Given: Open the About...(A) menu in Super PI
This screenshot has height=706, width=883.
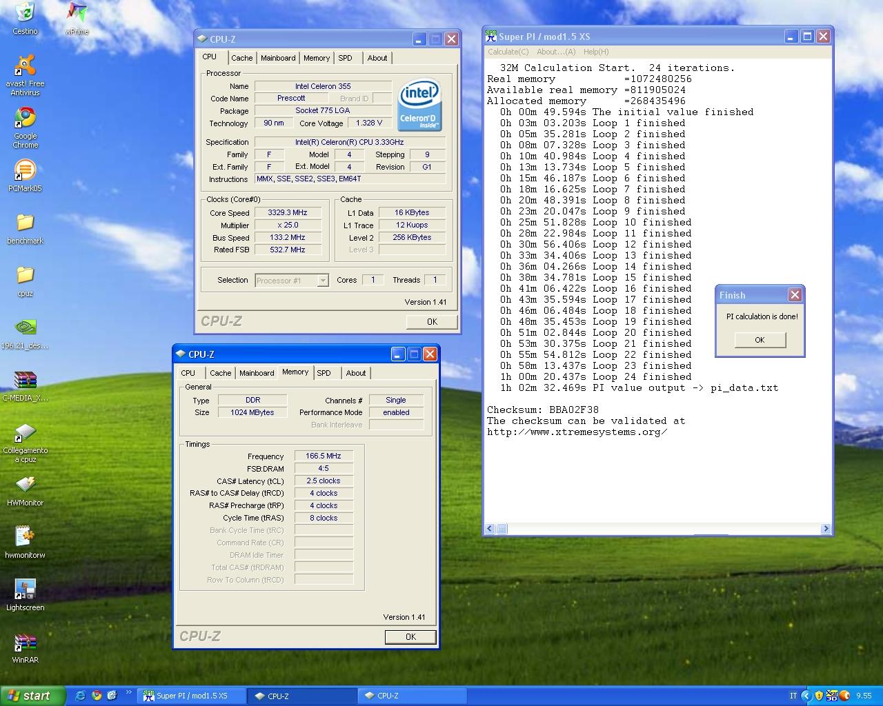Looking at the screenshot, I should click(x=556, y=52).
